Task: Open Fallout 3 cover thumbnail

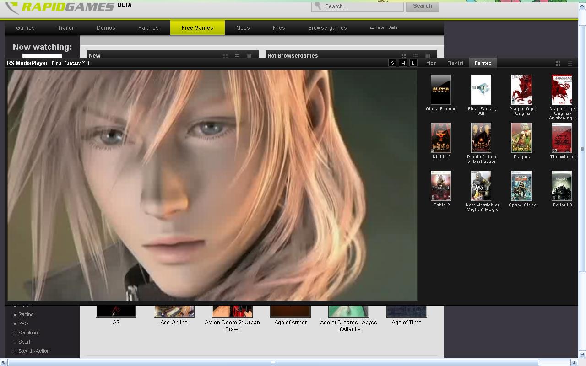Action: (x=562, y=186)
